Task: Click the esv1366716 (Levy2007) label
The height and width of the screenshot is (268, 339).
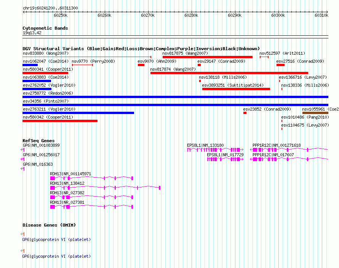Action: pyautogui.click(x=303, y=77)
